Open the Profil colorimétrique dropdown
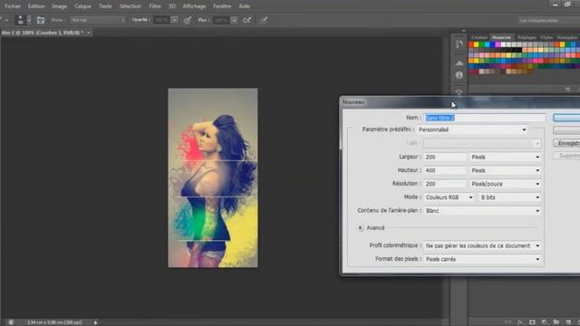The image size is (580, 326). (x=482, y=245)
